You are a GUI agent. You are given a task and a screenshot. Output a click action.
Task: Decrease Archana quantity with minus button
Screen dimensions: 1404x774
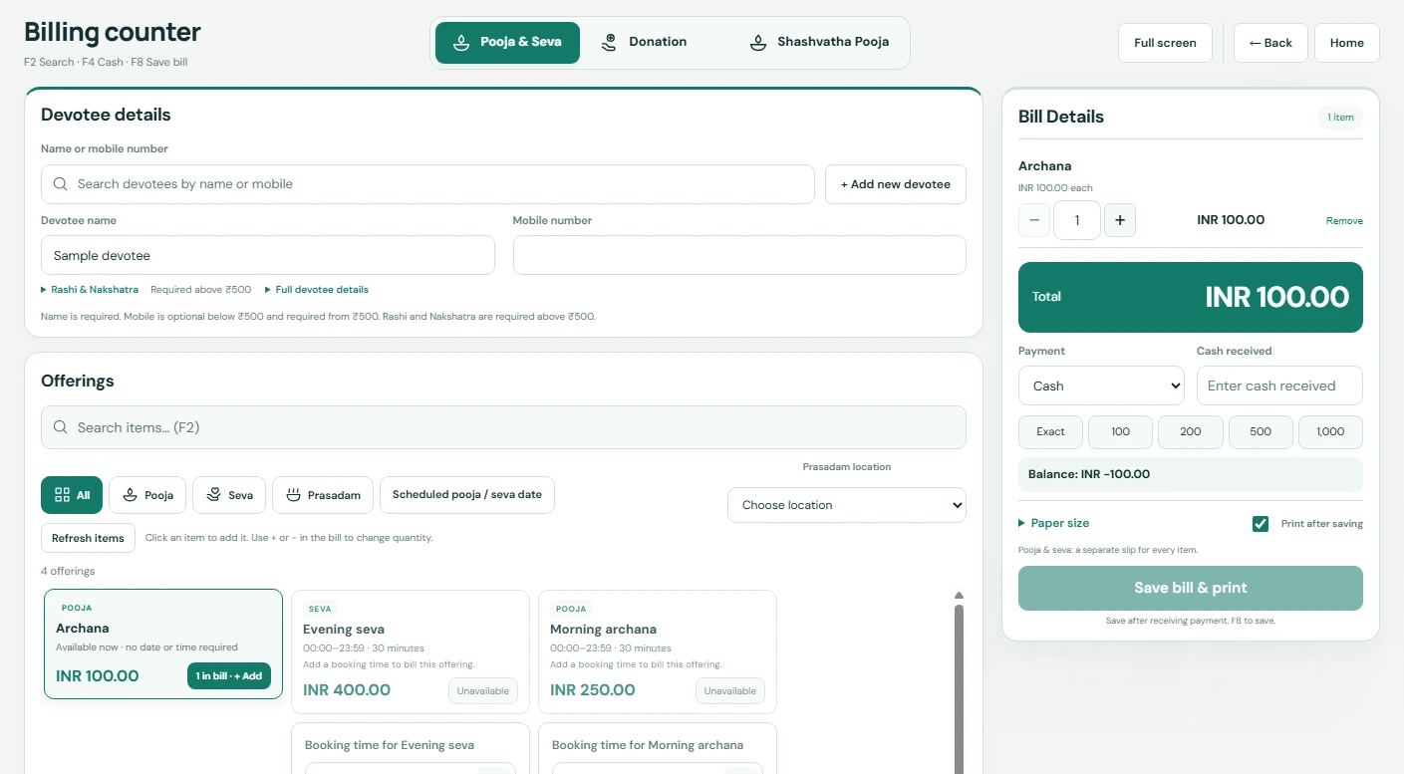coord(1034,220)
